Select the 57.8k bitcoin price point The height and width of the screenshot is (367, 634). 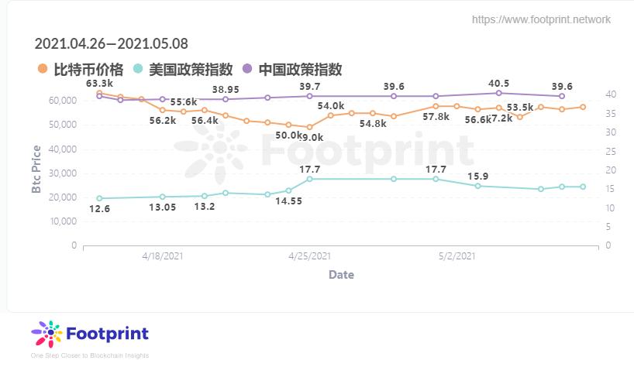[x=436, y=106]
